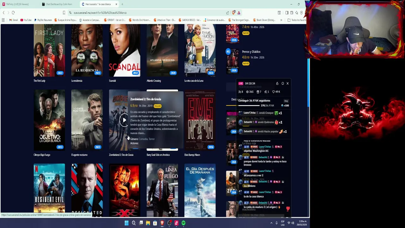This screenshot has height=228, width=405.
Task: Open The First Lady poster
Action: [x=49, y=50]
